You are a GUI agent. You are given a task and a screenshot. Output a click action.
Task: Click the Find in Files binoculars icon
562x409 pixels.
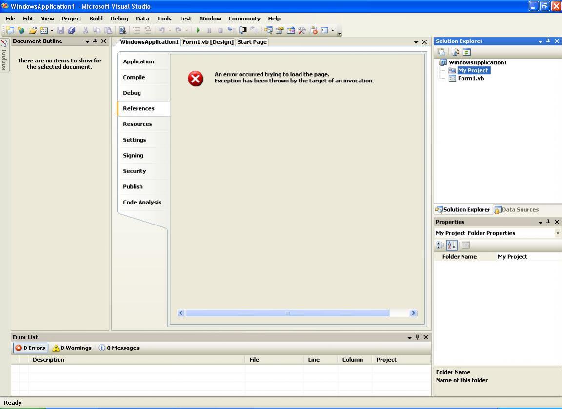122,30
